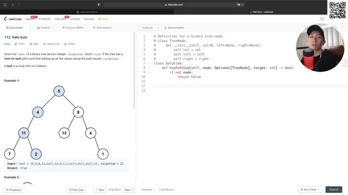Open the Contribute dropdown
The image size is (348, 195).
167,190
